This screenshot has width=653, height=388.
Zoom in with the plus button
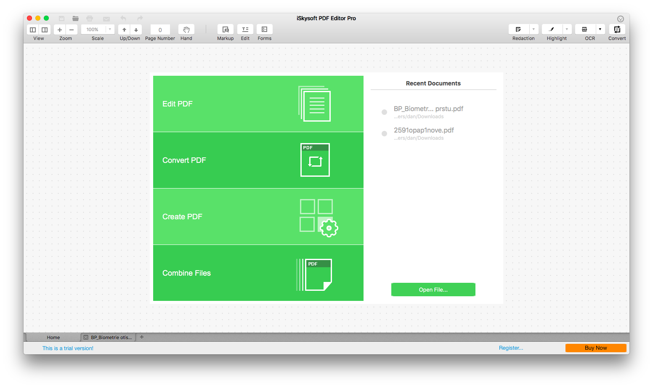(60, 29)
